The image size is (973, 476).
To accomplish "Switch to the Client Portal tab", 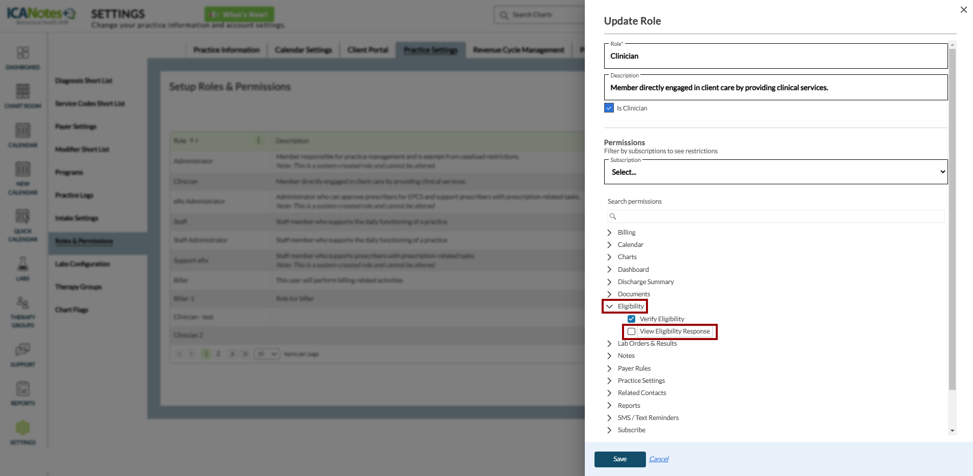I will pos(367,50).
